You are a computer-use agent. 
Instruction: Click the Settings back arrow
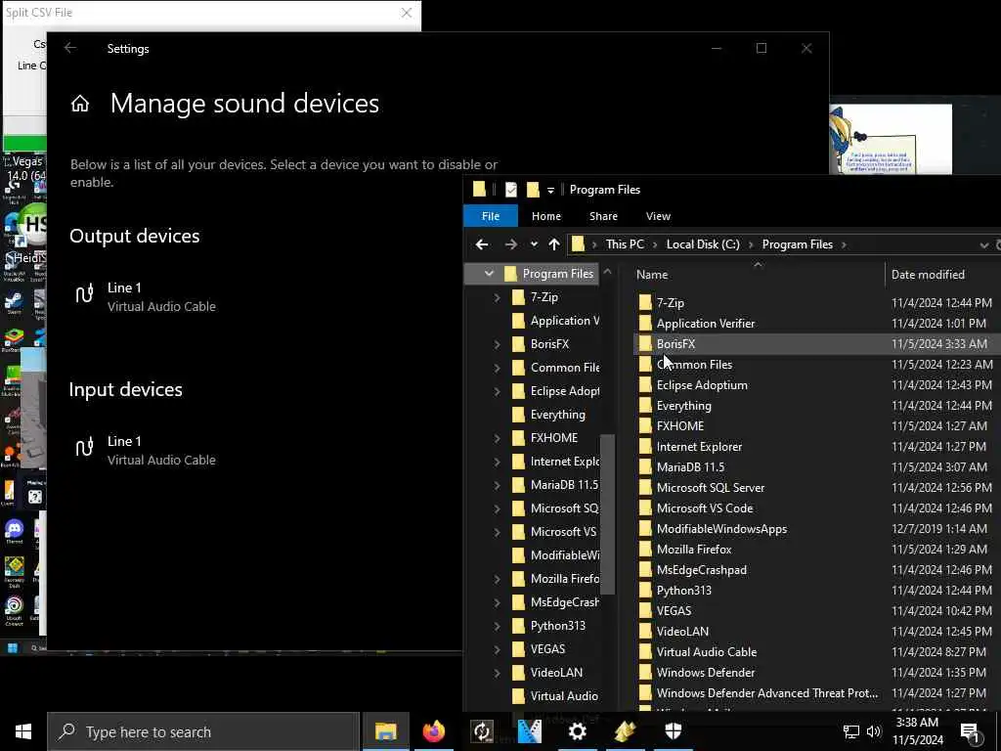(70, 48)
